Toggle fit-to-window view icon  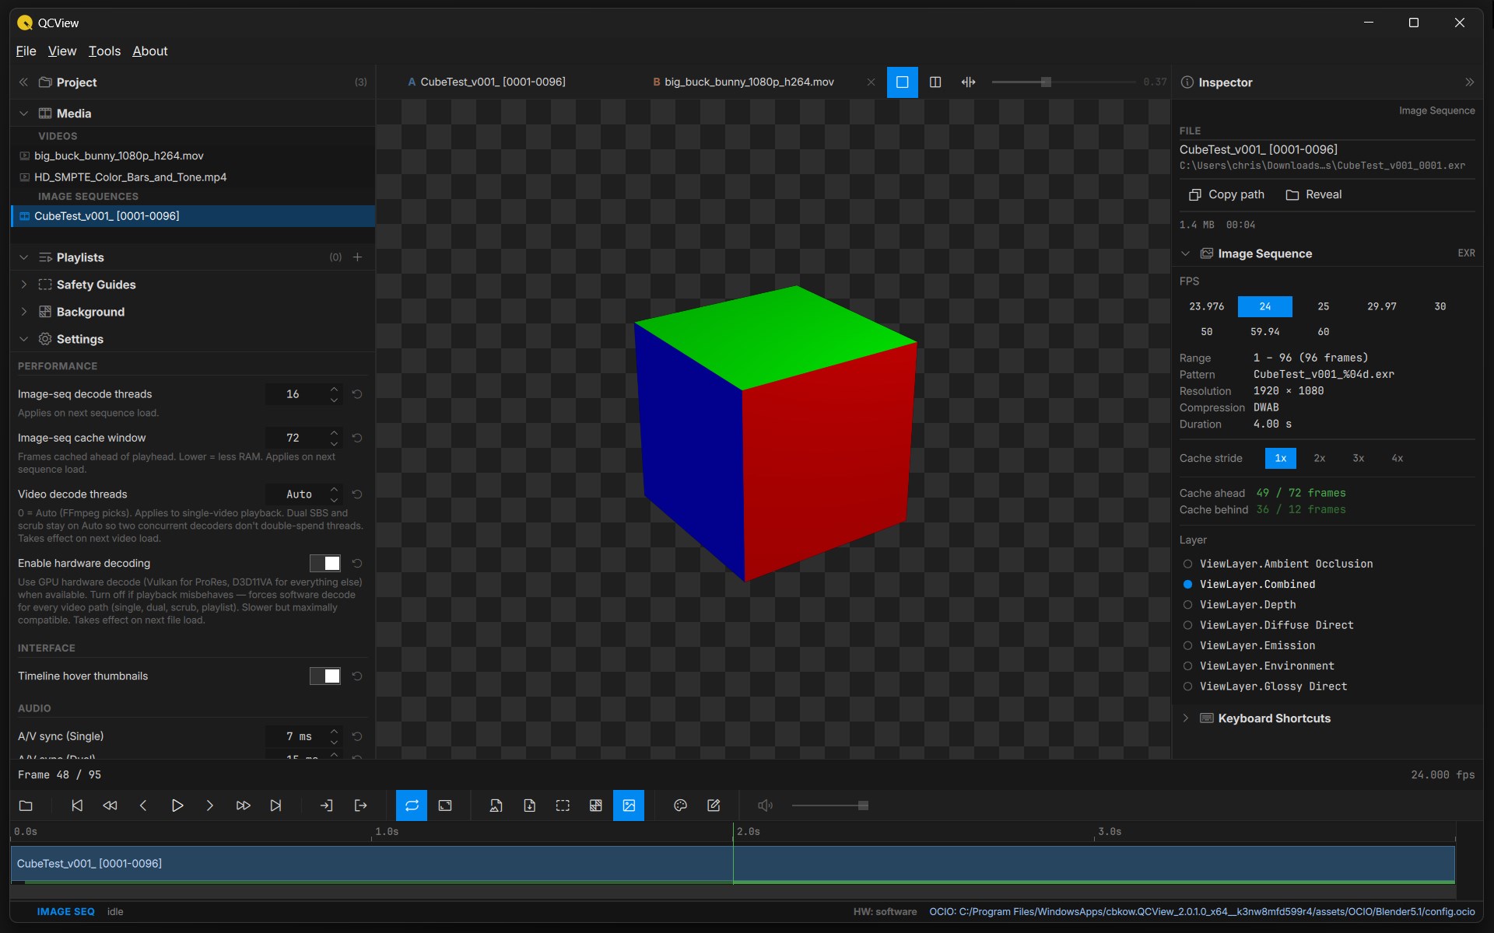tap(445, 805)
